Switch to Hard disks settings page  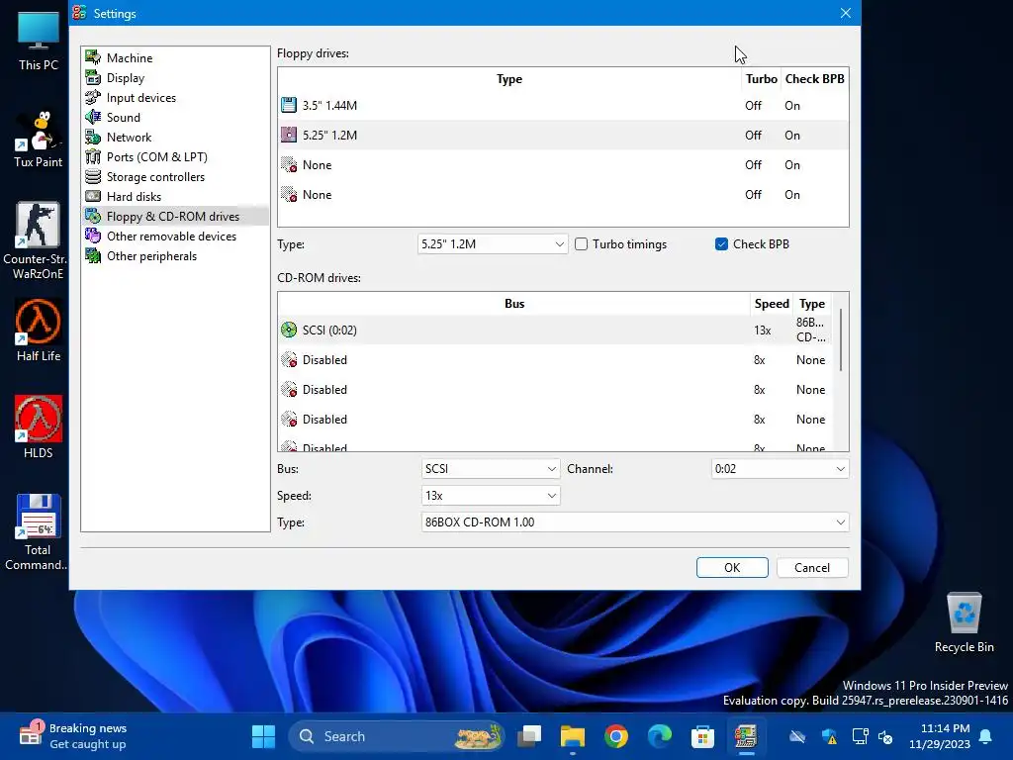pos(175,197)
